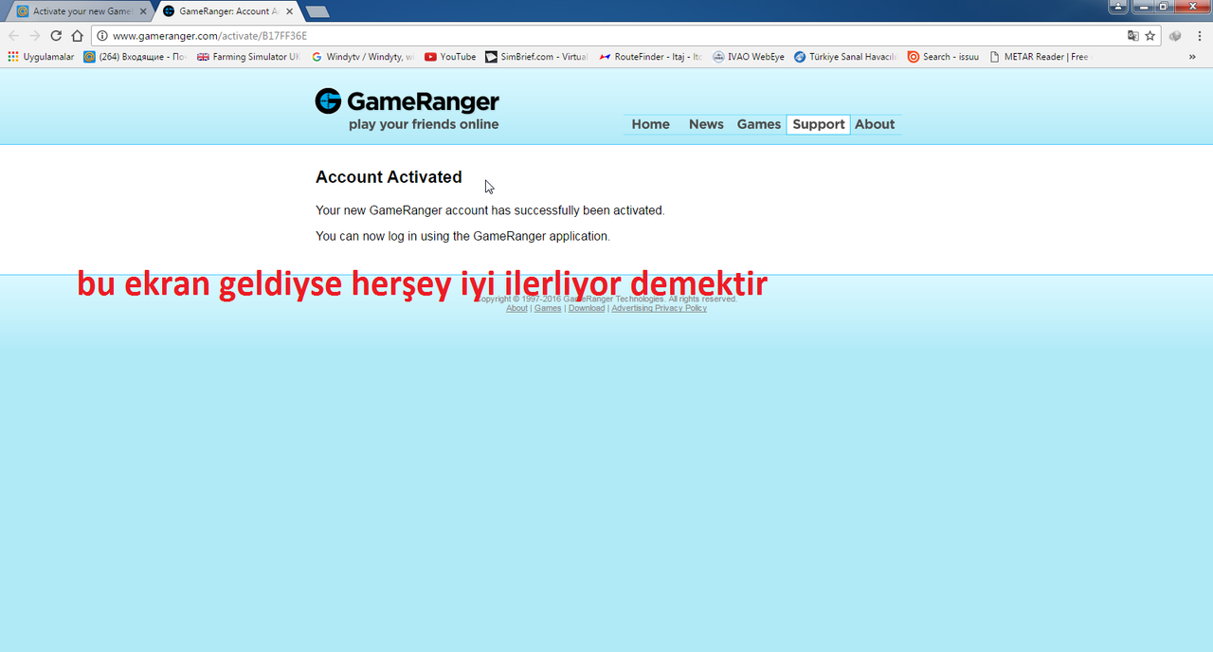Viewport: 1213px width, 652px height.
Task: Click the GameRanger logo
Action: 407,101
